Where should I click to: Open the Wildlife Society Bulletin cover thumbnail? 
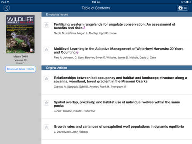(x=20, y=34)
